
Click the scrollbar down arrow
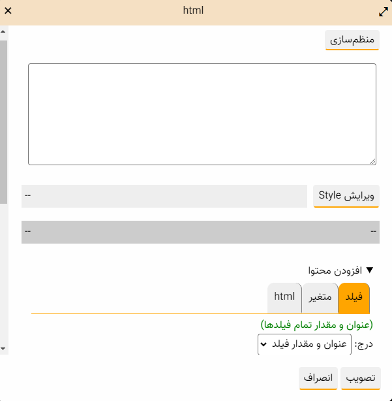(x=3, y=349)
